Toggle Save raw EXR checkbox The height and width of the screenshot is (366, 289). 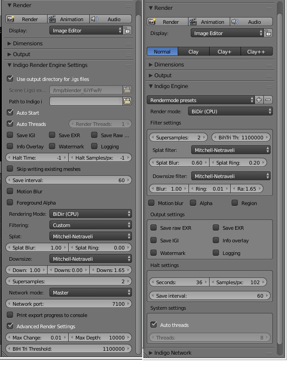(x=153, y=228)
